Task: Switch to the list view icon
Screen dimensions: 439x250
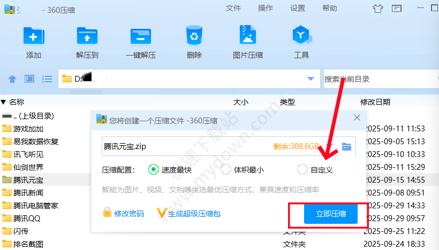Action: [47, 79]
